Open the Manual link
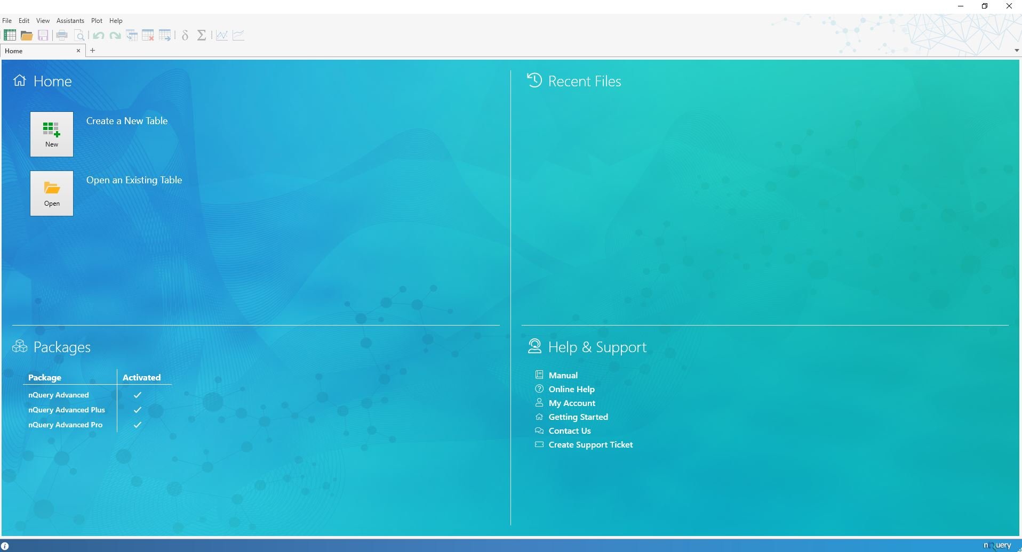The height and width of the screenshot is (552, 1022). (x=563, y=375)
